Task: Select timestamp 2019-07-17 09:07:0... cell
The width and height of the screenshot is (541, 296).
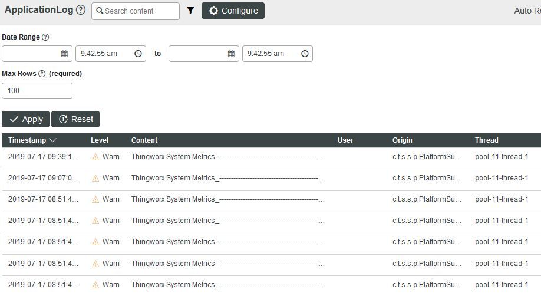Action: (x=43, y=178)
